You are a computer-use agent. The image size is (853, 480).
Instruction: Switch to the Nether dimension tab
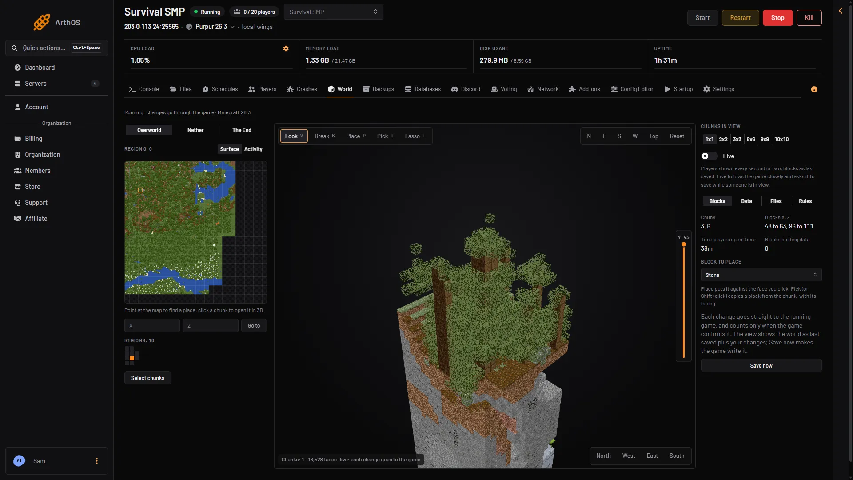(x=195, y=130)
